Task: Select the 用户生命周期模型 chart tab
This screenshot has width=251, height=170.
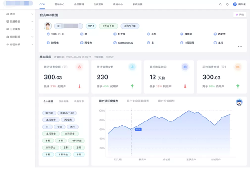Action: point(138,101)
